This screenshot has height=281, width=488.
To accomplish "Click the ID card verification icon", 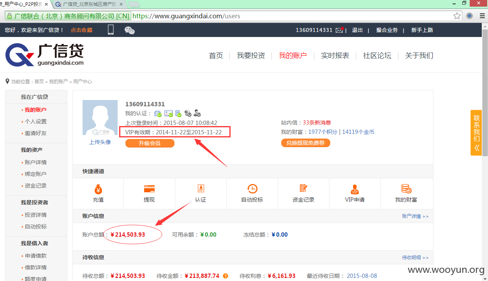I will click(168, 113).
